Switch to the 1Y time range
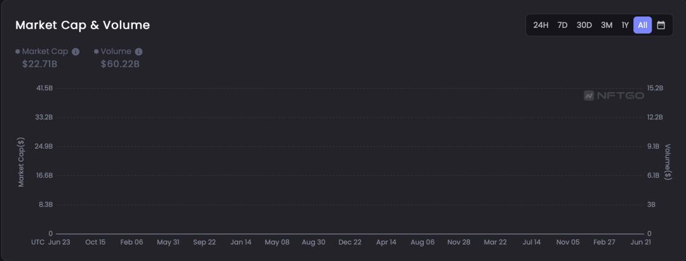This screenshot has width=686, height=261. [x=625, y=25]
